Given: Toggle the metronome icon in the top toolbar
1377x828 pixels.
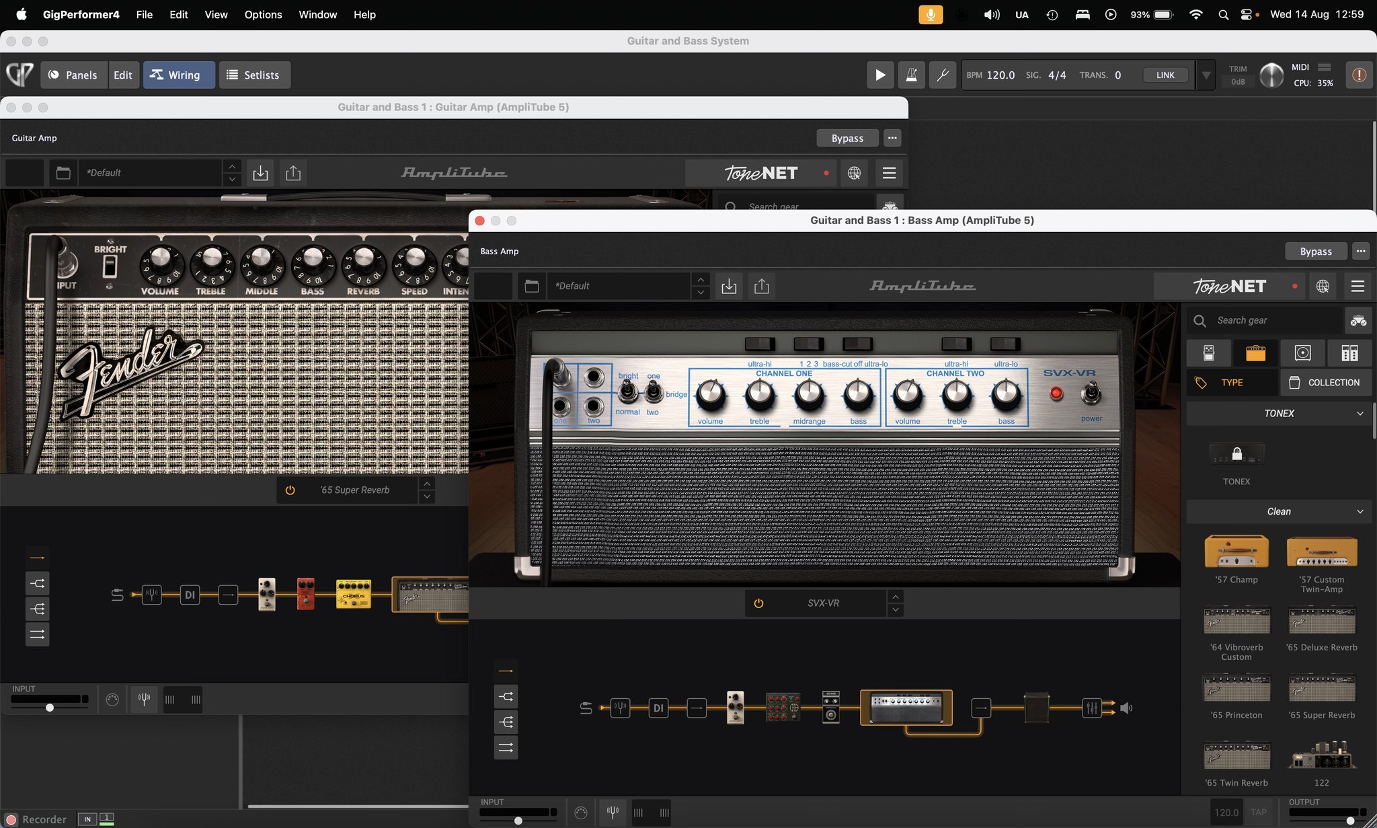Looking at the screenshot, I should (x=911, y=75).
